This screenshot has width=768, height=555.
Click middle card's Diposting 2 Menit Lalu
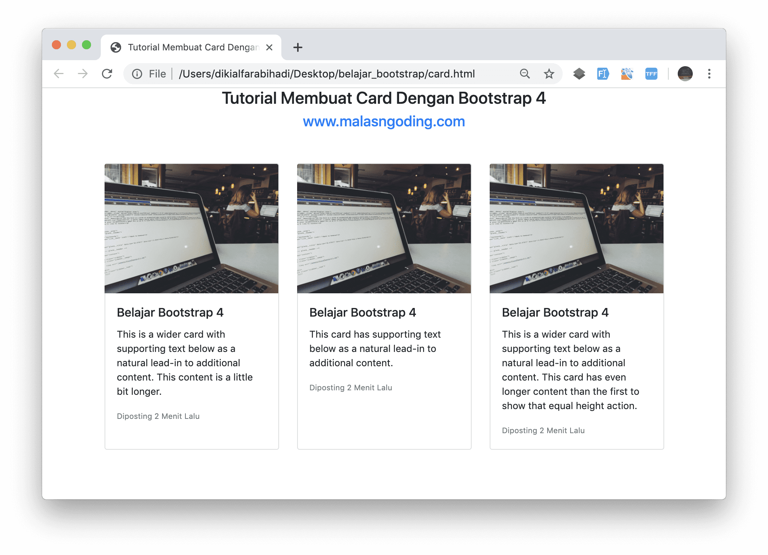[x=351, y=388]
